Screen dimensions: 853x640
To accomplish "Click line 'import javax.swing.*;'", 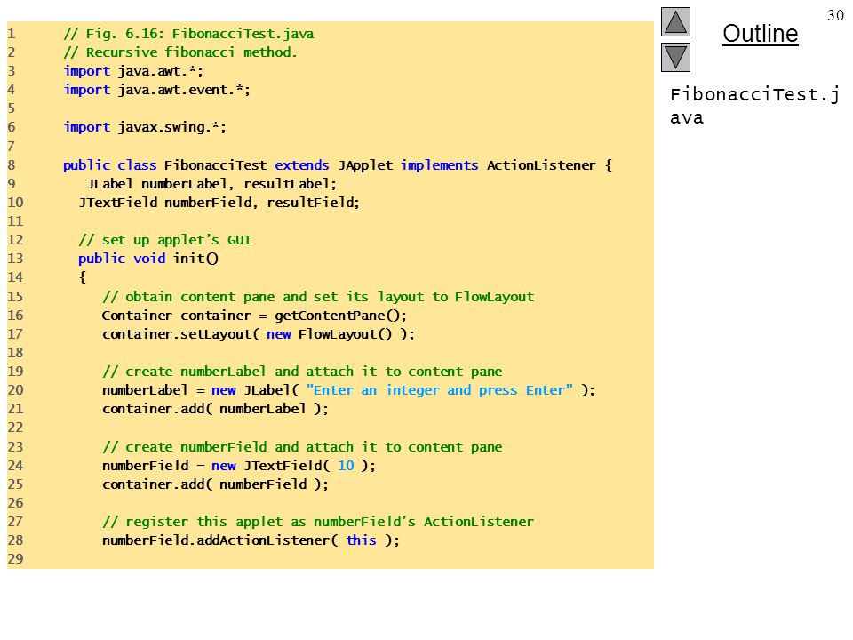I will click(145, 127).
